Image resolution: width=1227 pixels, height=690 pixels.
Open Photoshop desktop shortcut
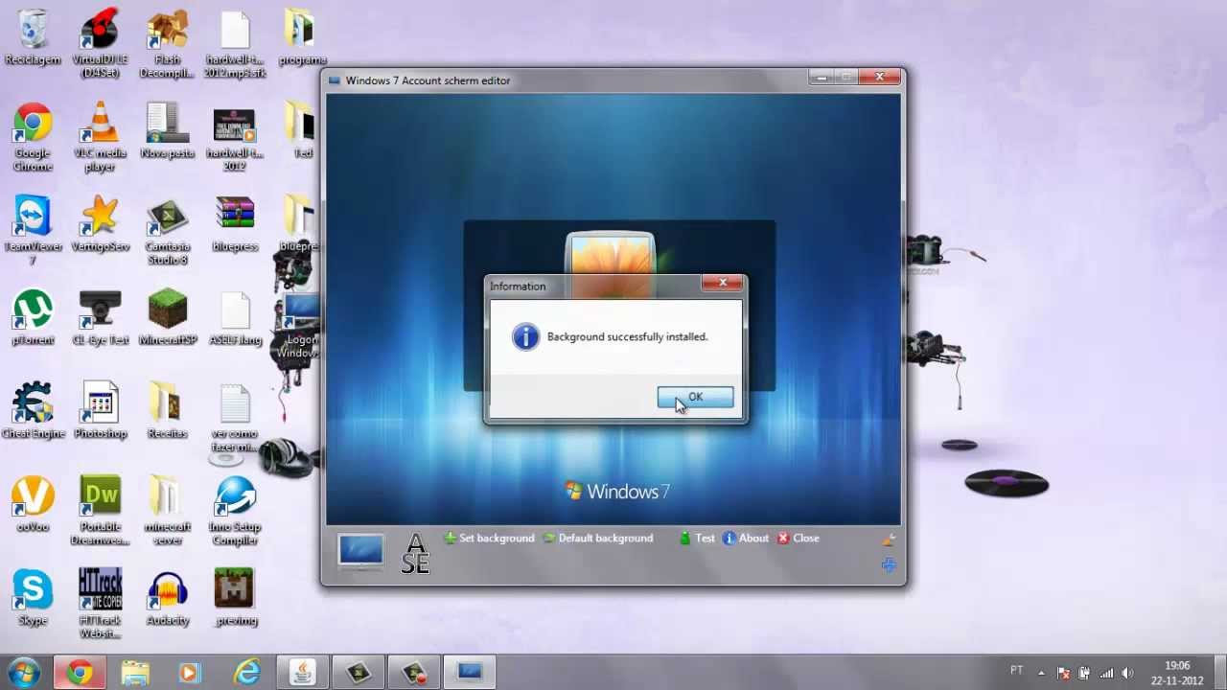tap(100, 411)
